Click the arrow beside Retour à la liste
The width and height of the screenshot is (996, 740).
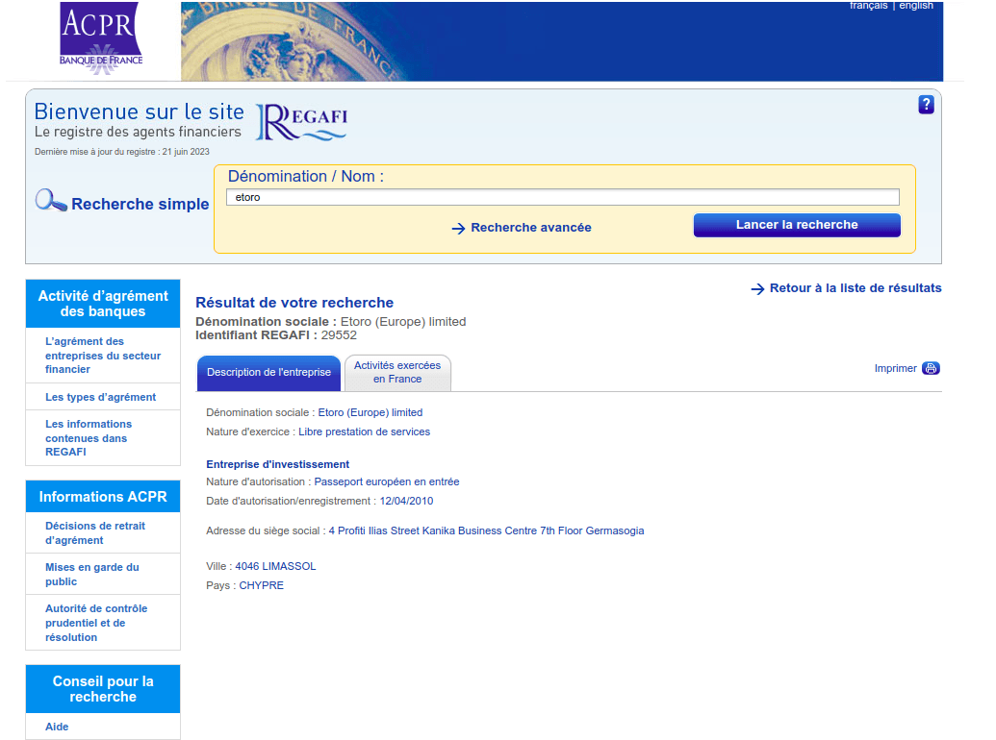tap(757, 289)
